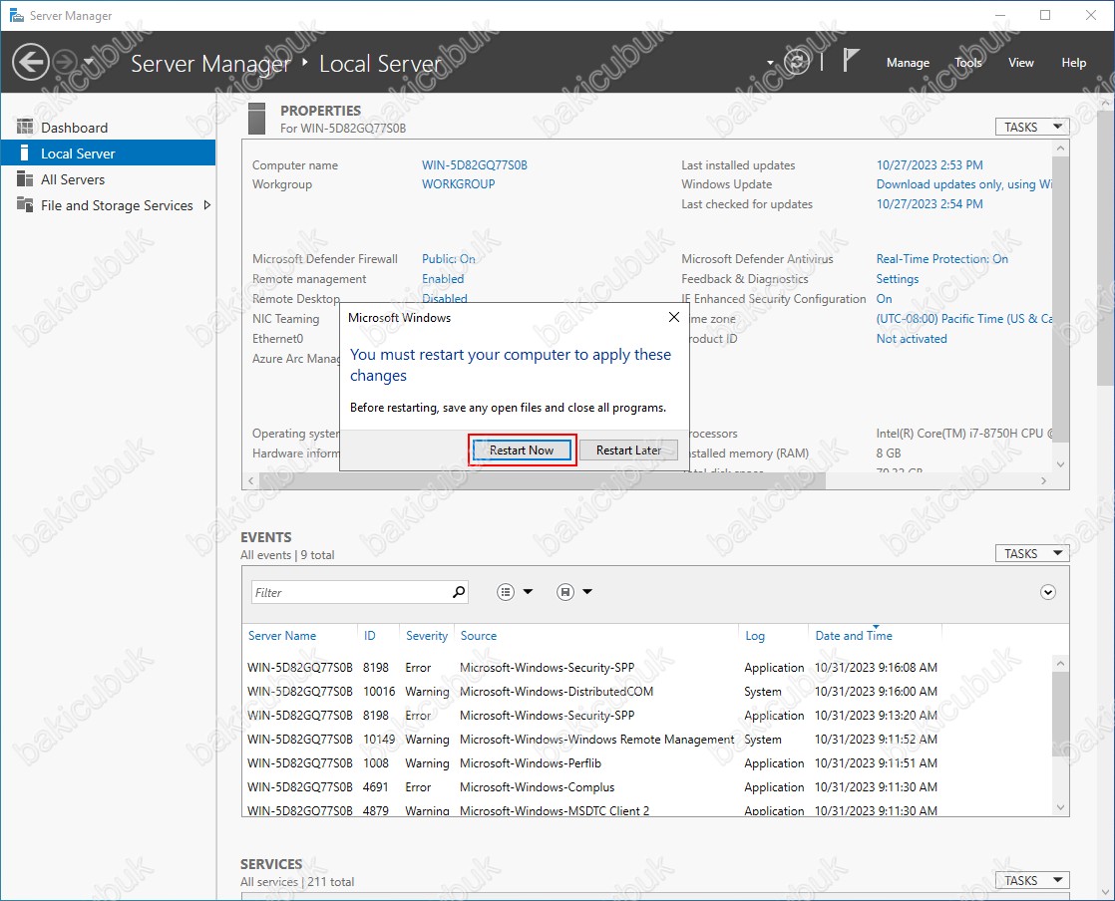1115x901 pixels.
Task: Click the Back navigation arrow icon
Action: pyautogui.click(x=31, y=62)
